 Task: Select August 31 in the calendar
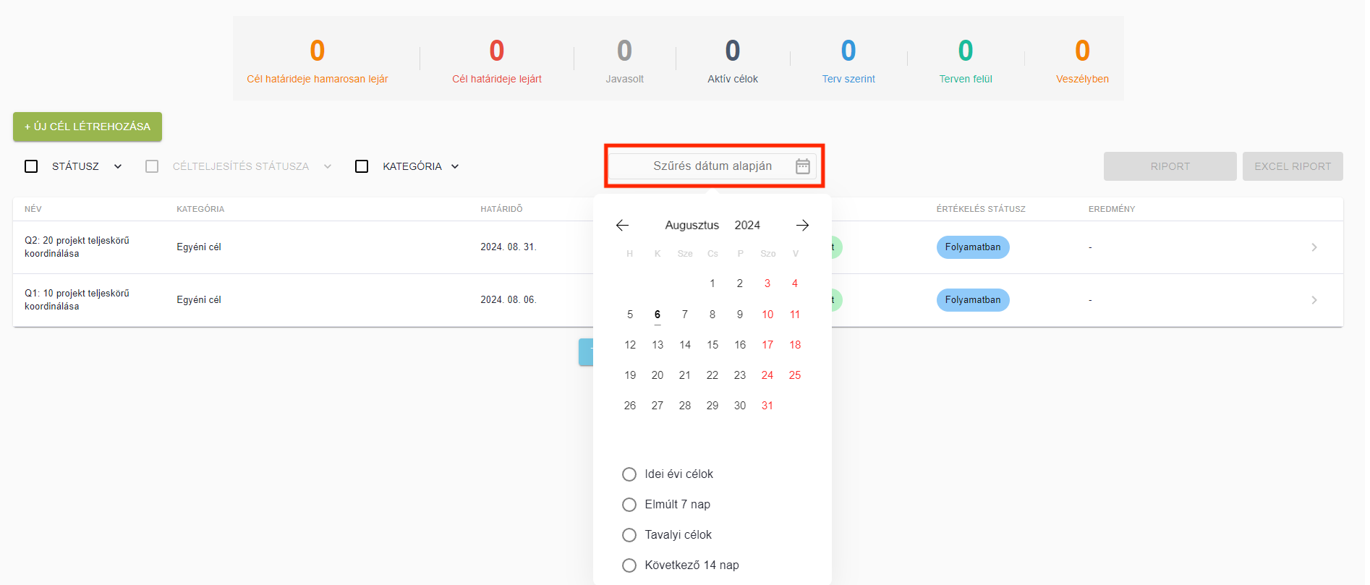pos(767,406)
